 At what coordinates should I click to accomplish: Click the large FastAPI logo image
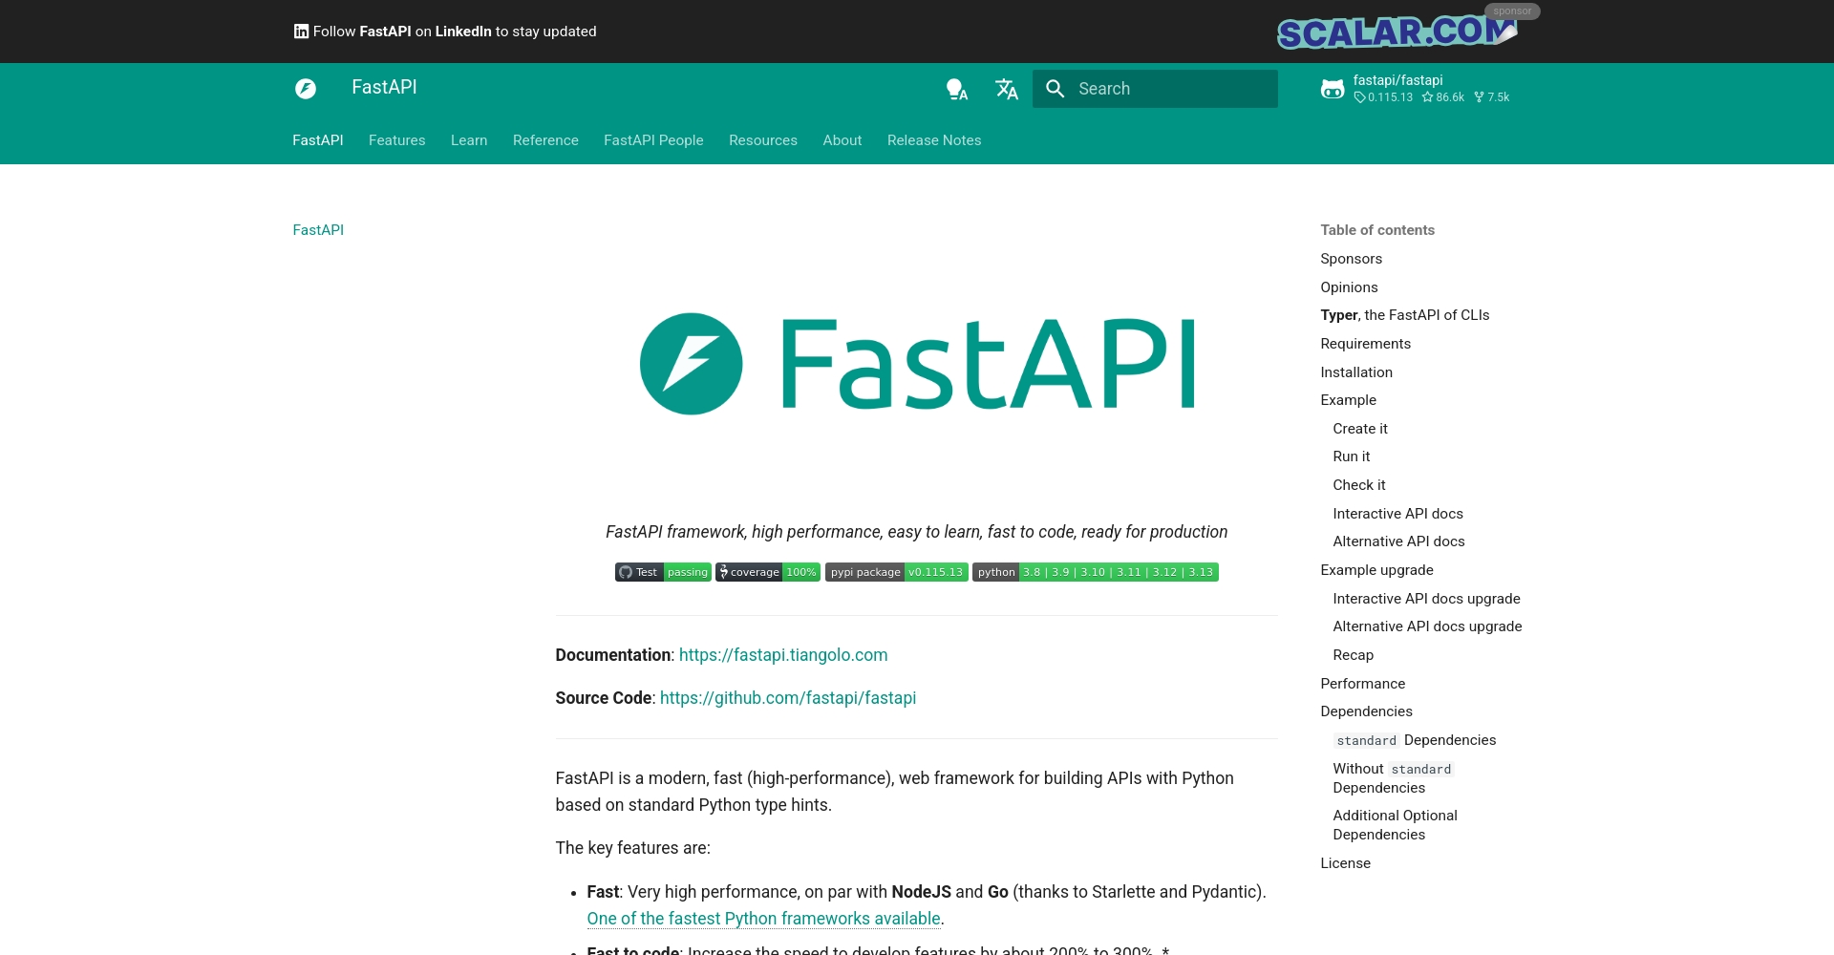coord(917,364)
